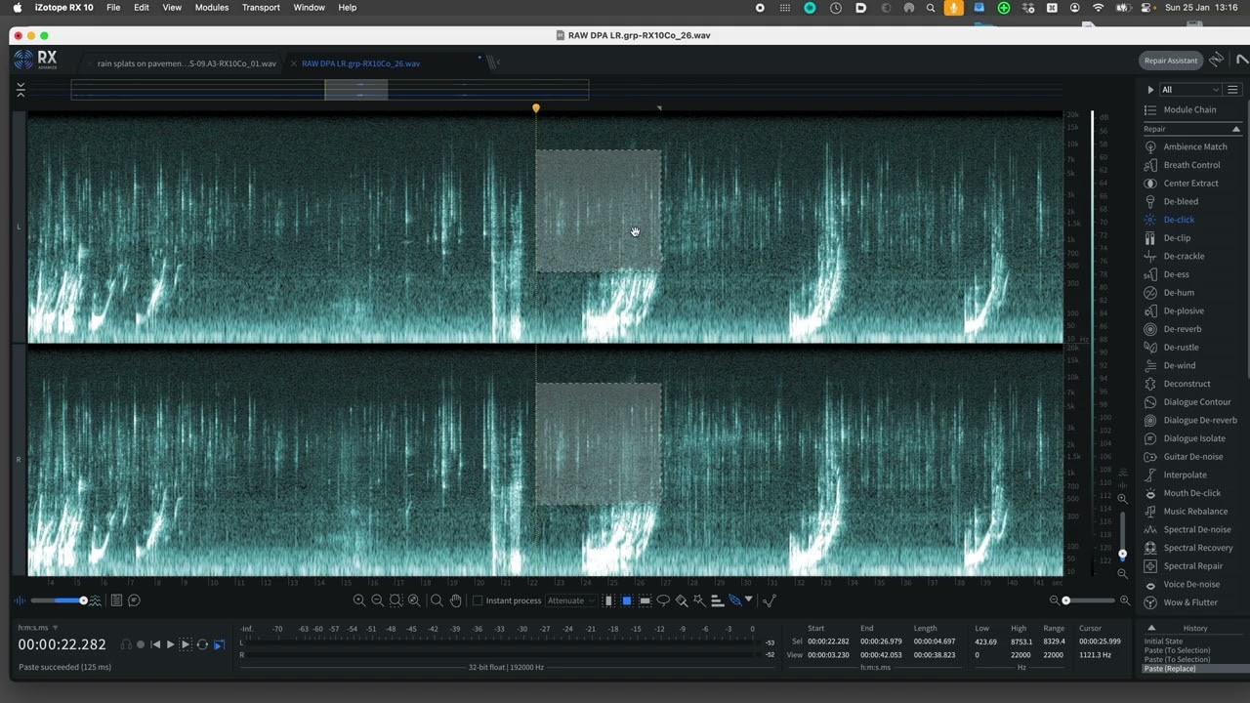Open the De-click module
Screen dimensions: 1250x703
point(1179,220)
